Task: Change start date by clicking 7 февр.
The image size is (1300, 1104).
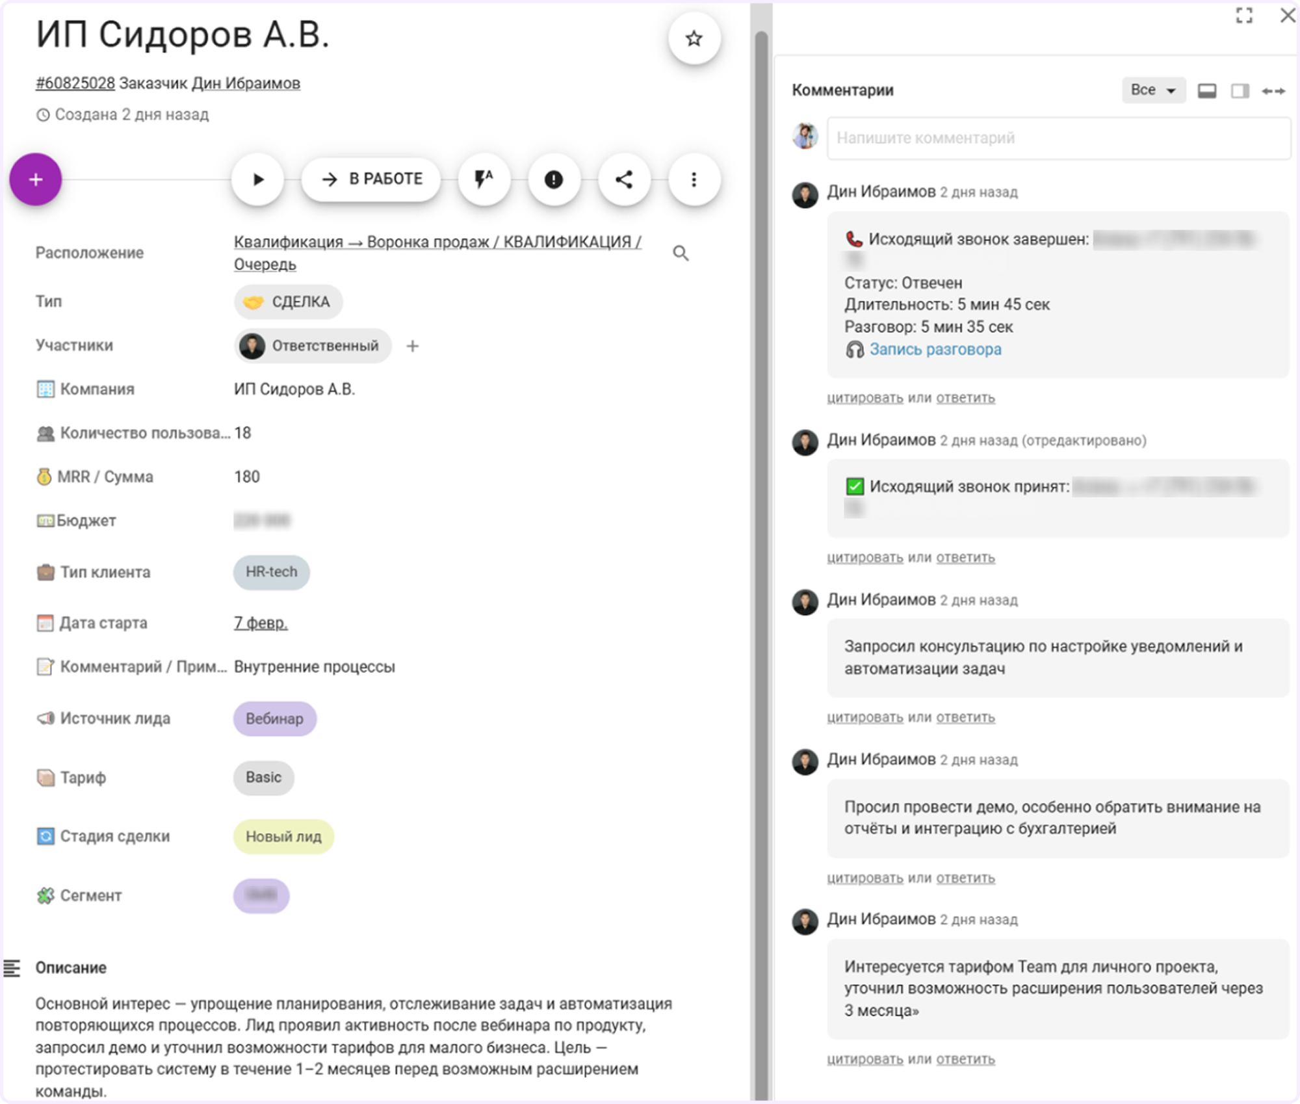Action: coord(260,622)
